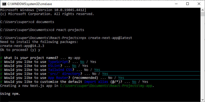Screen dimensions: 205x102
Task: Click the plain Yes after ESLint No
Action: pos(85,66)
